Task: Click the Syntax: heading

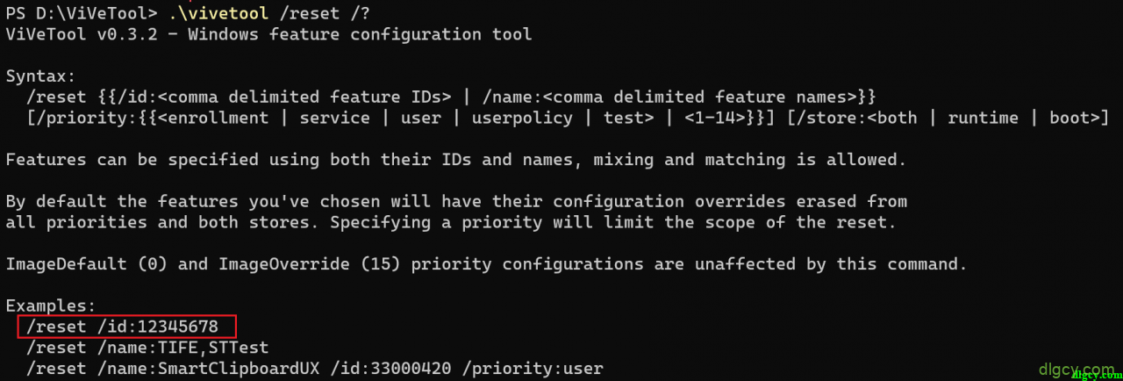Action: [40, 75]
